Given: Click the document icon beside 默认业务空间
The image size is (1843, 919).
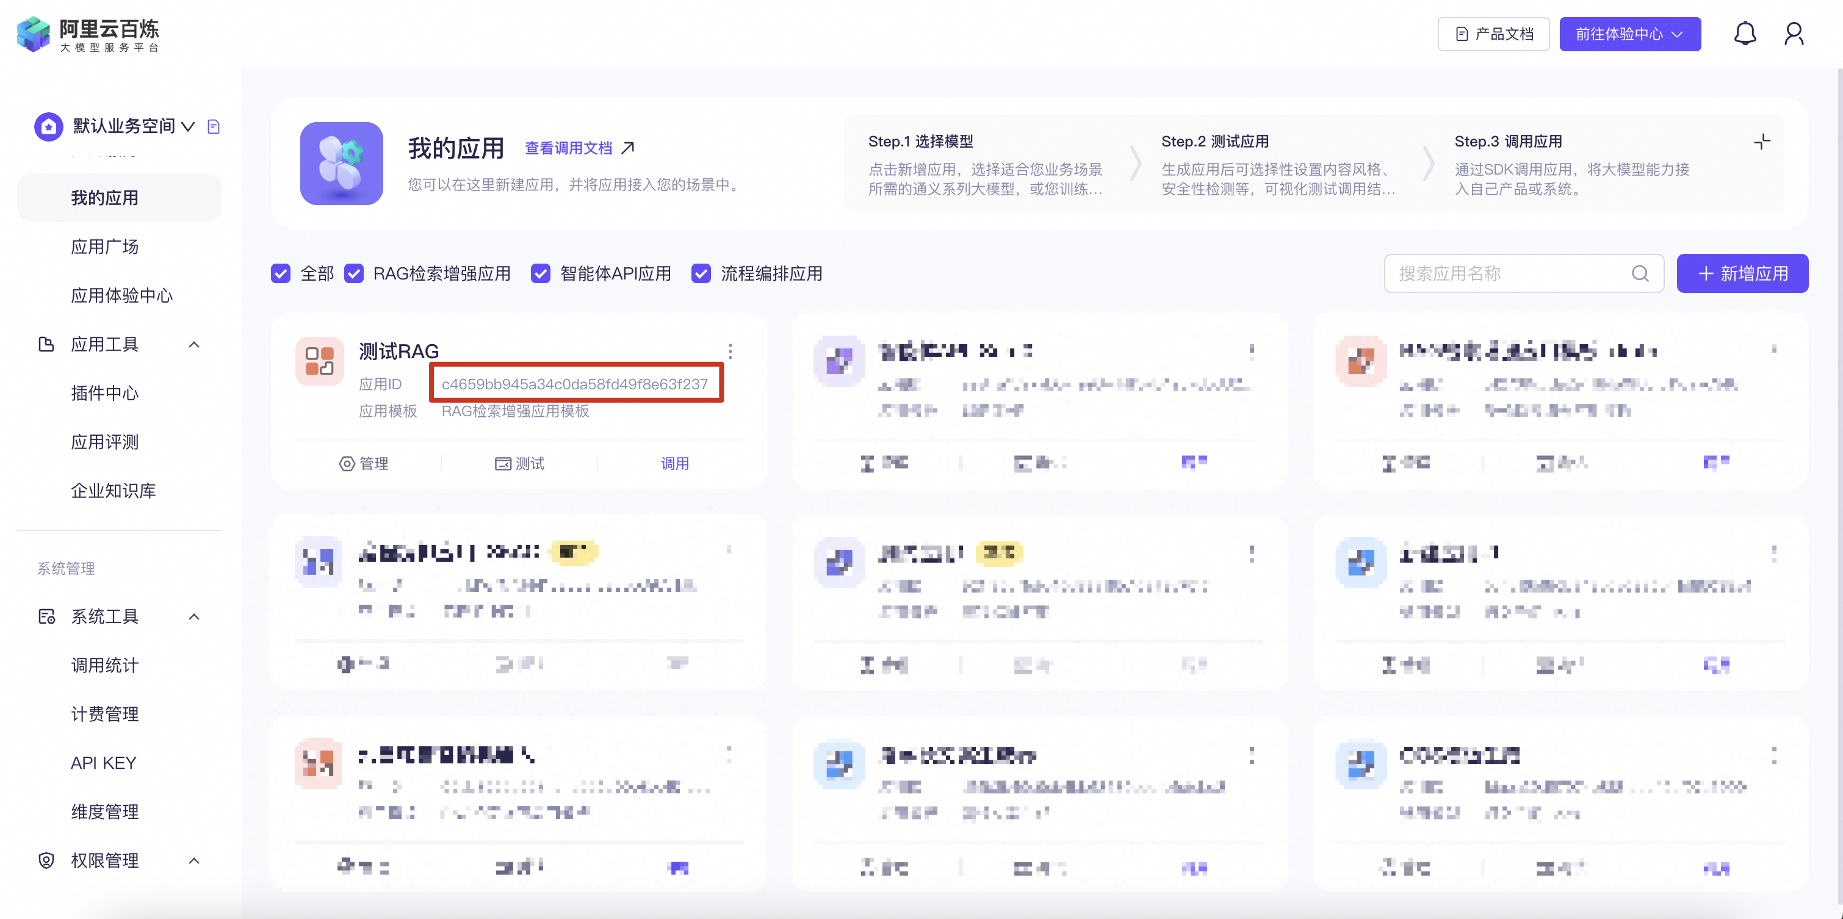Looking at the screenshot, I should [213, 126].
